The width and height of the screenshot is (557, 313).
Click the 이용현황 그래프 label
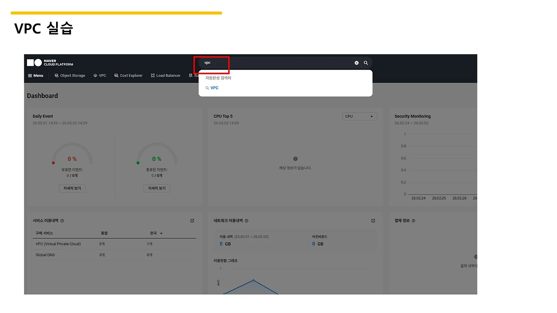[225, 261]
